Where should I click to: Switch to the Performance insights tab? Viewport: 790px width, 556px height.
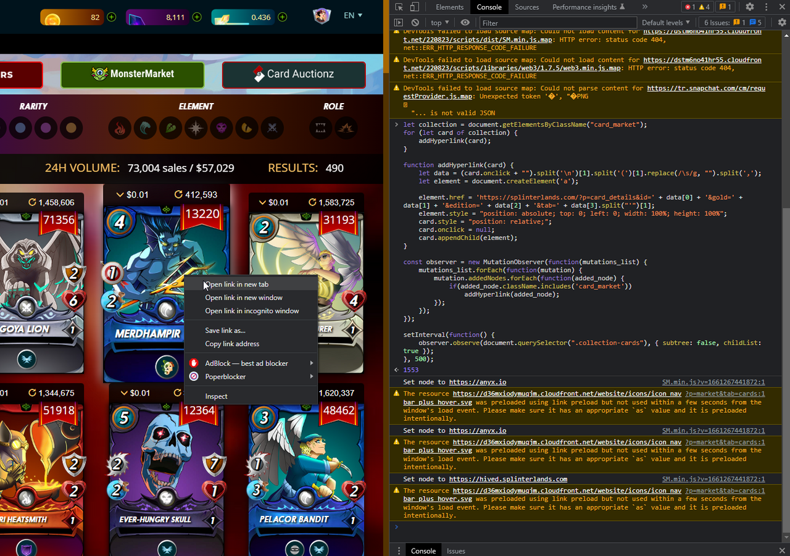pos(589,7)
